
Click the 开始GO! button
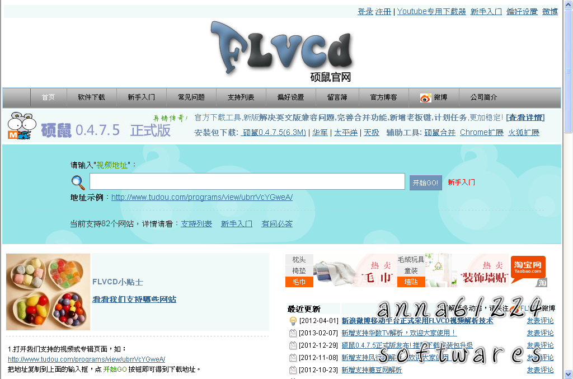(x=425, y=183)
